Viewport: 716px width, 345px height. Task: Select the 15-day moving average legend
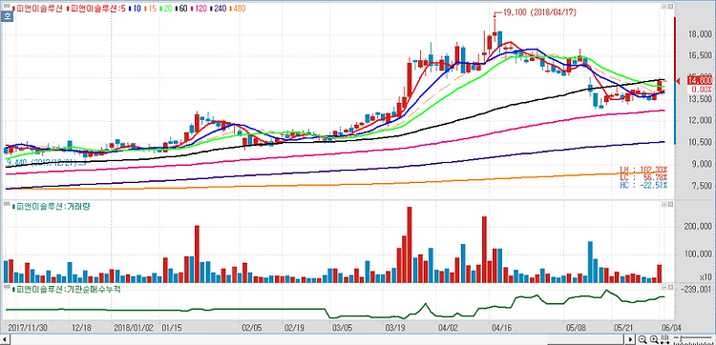[x=150, y=9]
